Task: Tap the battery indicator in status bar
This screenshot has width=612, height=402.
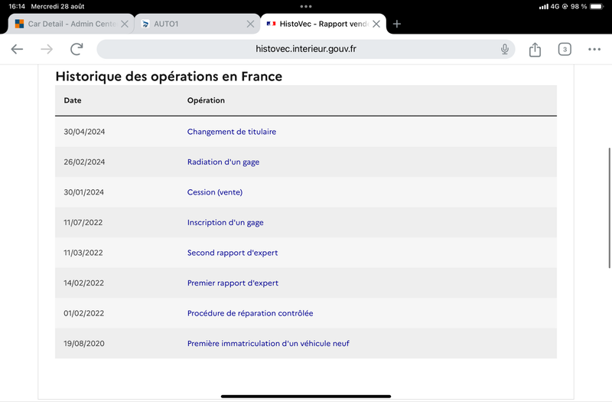Action: pyautogui.click(x=597, y=6)
